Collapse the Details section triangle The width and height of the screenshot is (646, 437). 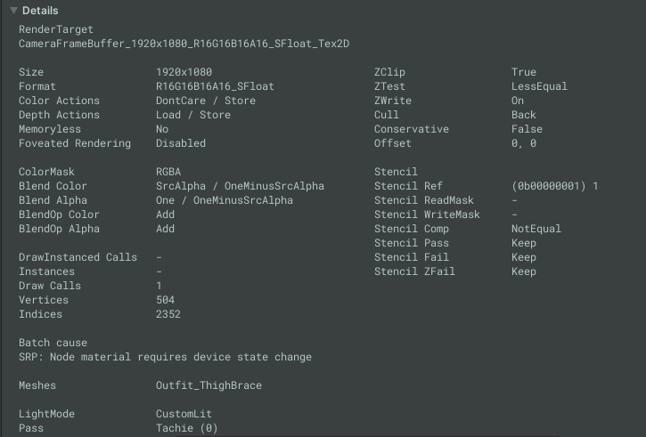point(13,11)
